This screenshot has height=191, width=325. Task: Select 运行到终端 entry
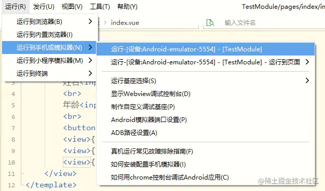point(50,74)
